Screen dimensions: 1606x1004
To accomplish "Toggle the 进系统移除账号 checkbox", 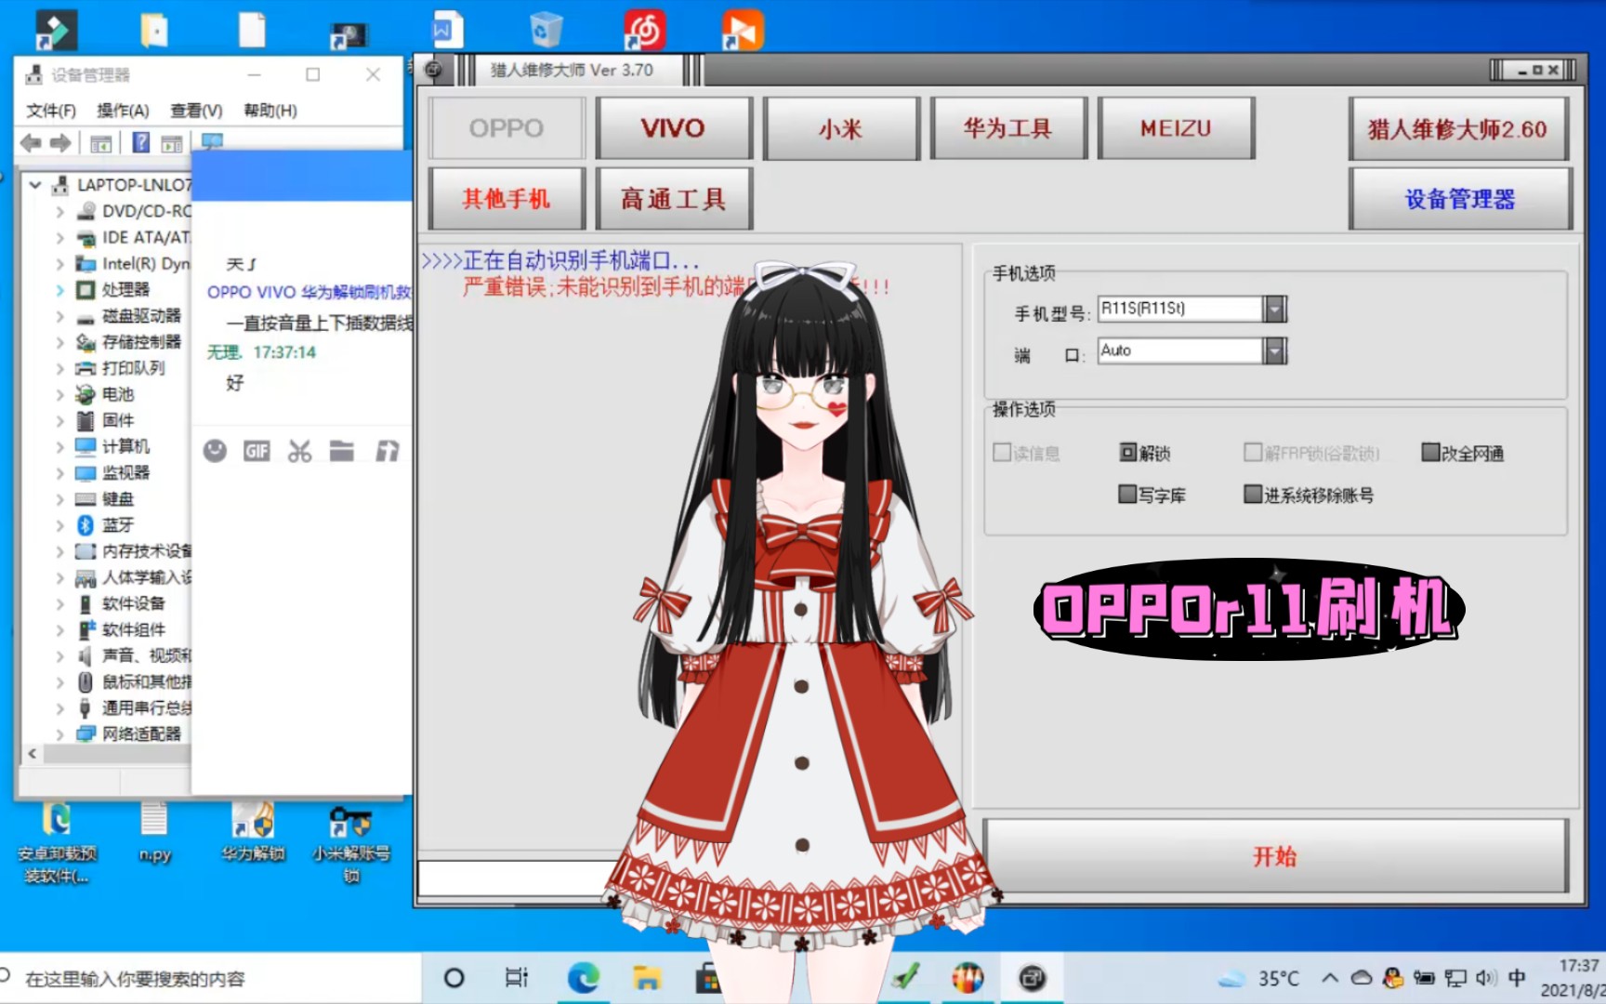I will (x=1253, y=494).
